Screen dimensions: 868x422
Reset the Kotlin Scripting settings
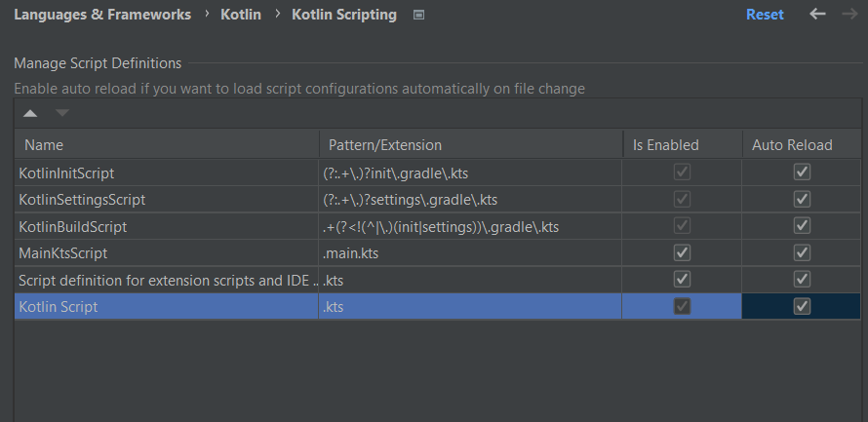(765, 15)
